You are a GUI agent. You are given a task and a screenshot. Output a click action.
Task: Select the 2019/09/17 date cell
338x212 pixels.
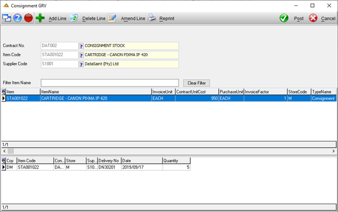pos(142,167)
